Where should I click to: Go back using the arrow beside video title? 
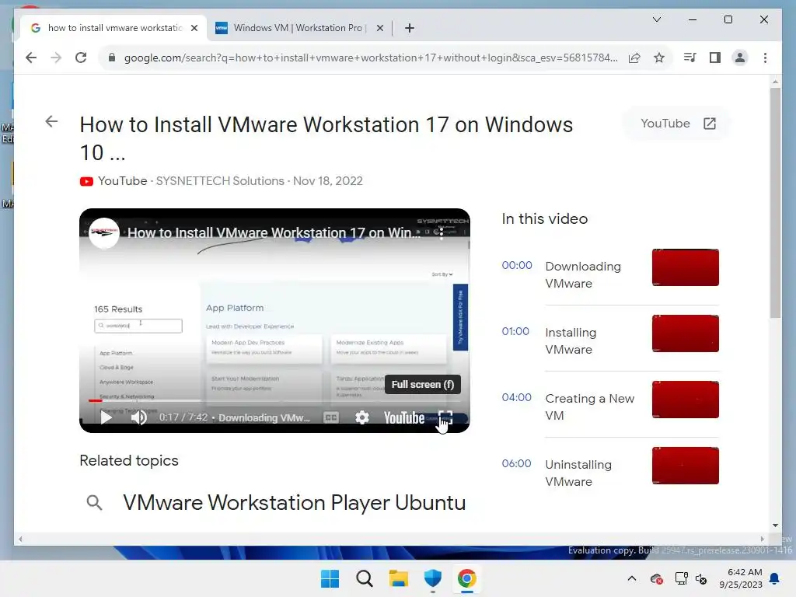(51, 121)
